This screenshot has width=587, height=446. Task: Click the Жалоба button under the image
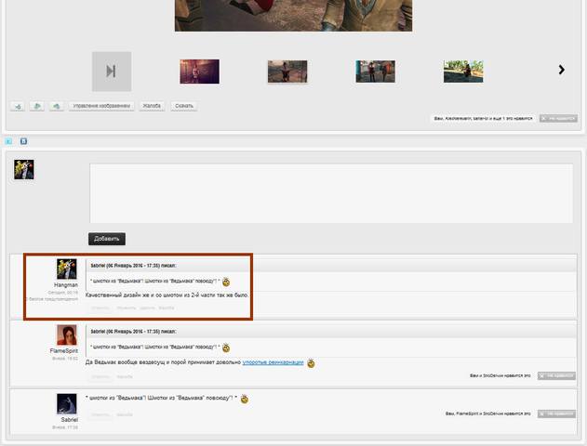coord(152,106)
